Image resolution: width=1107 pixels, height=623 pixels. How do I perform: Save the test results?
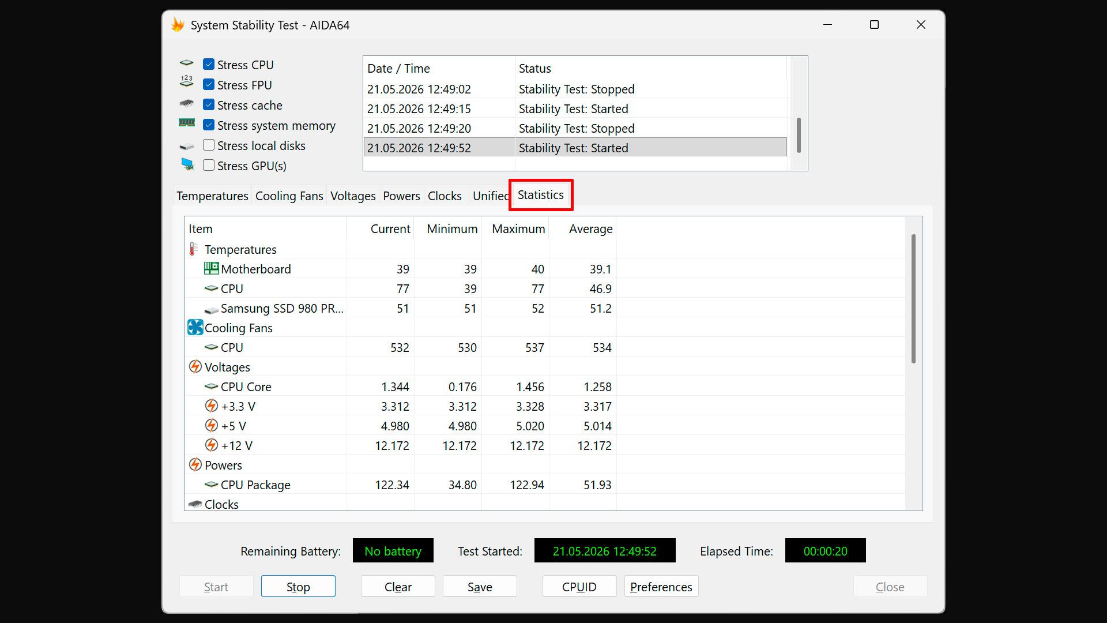480,586
